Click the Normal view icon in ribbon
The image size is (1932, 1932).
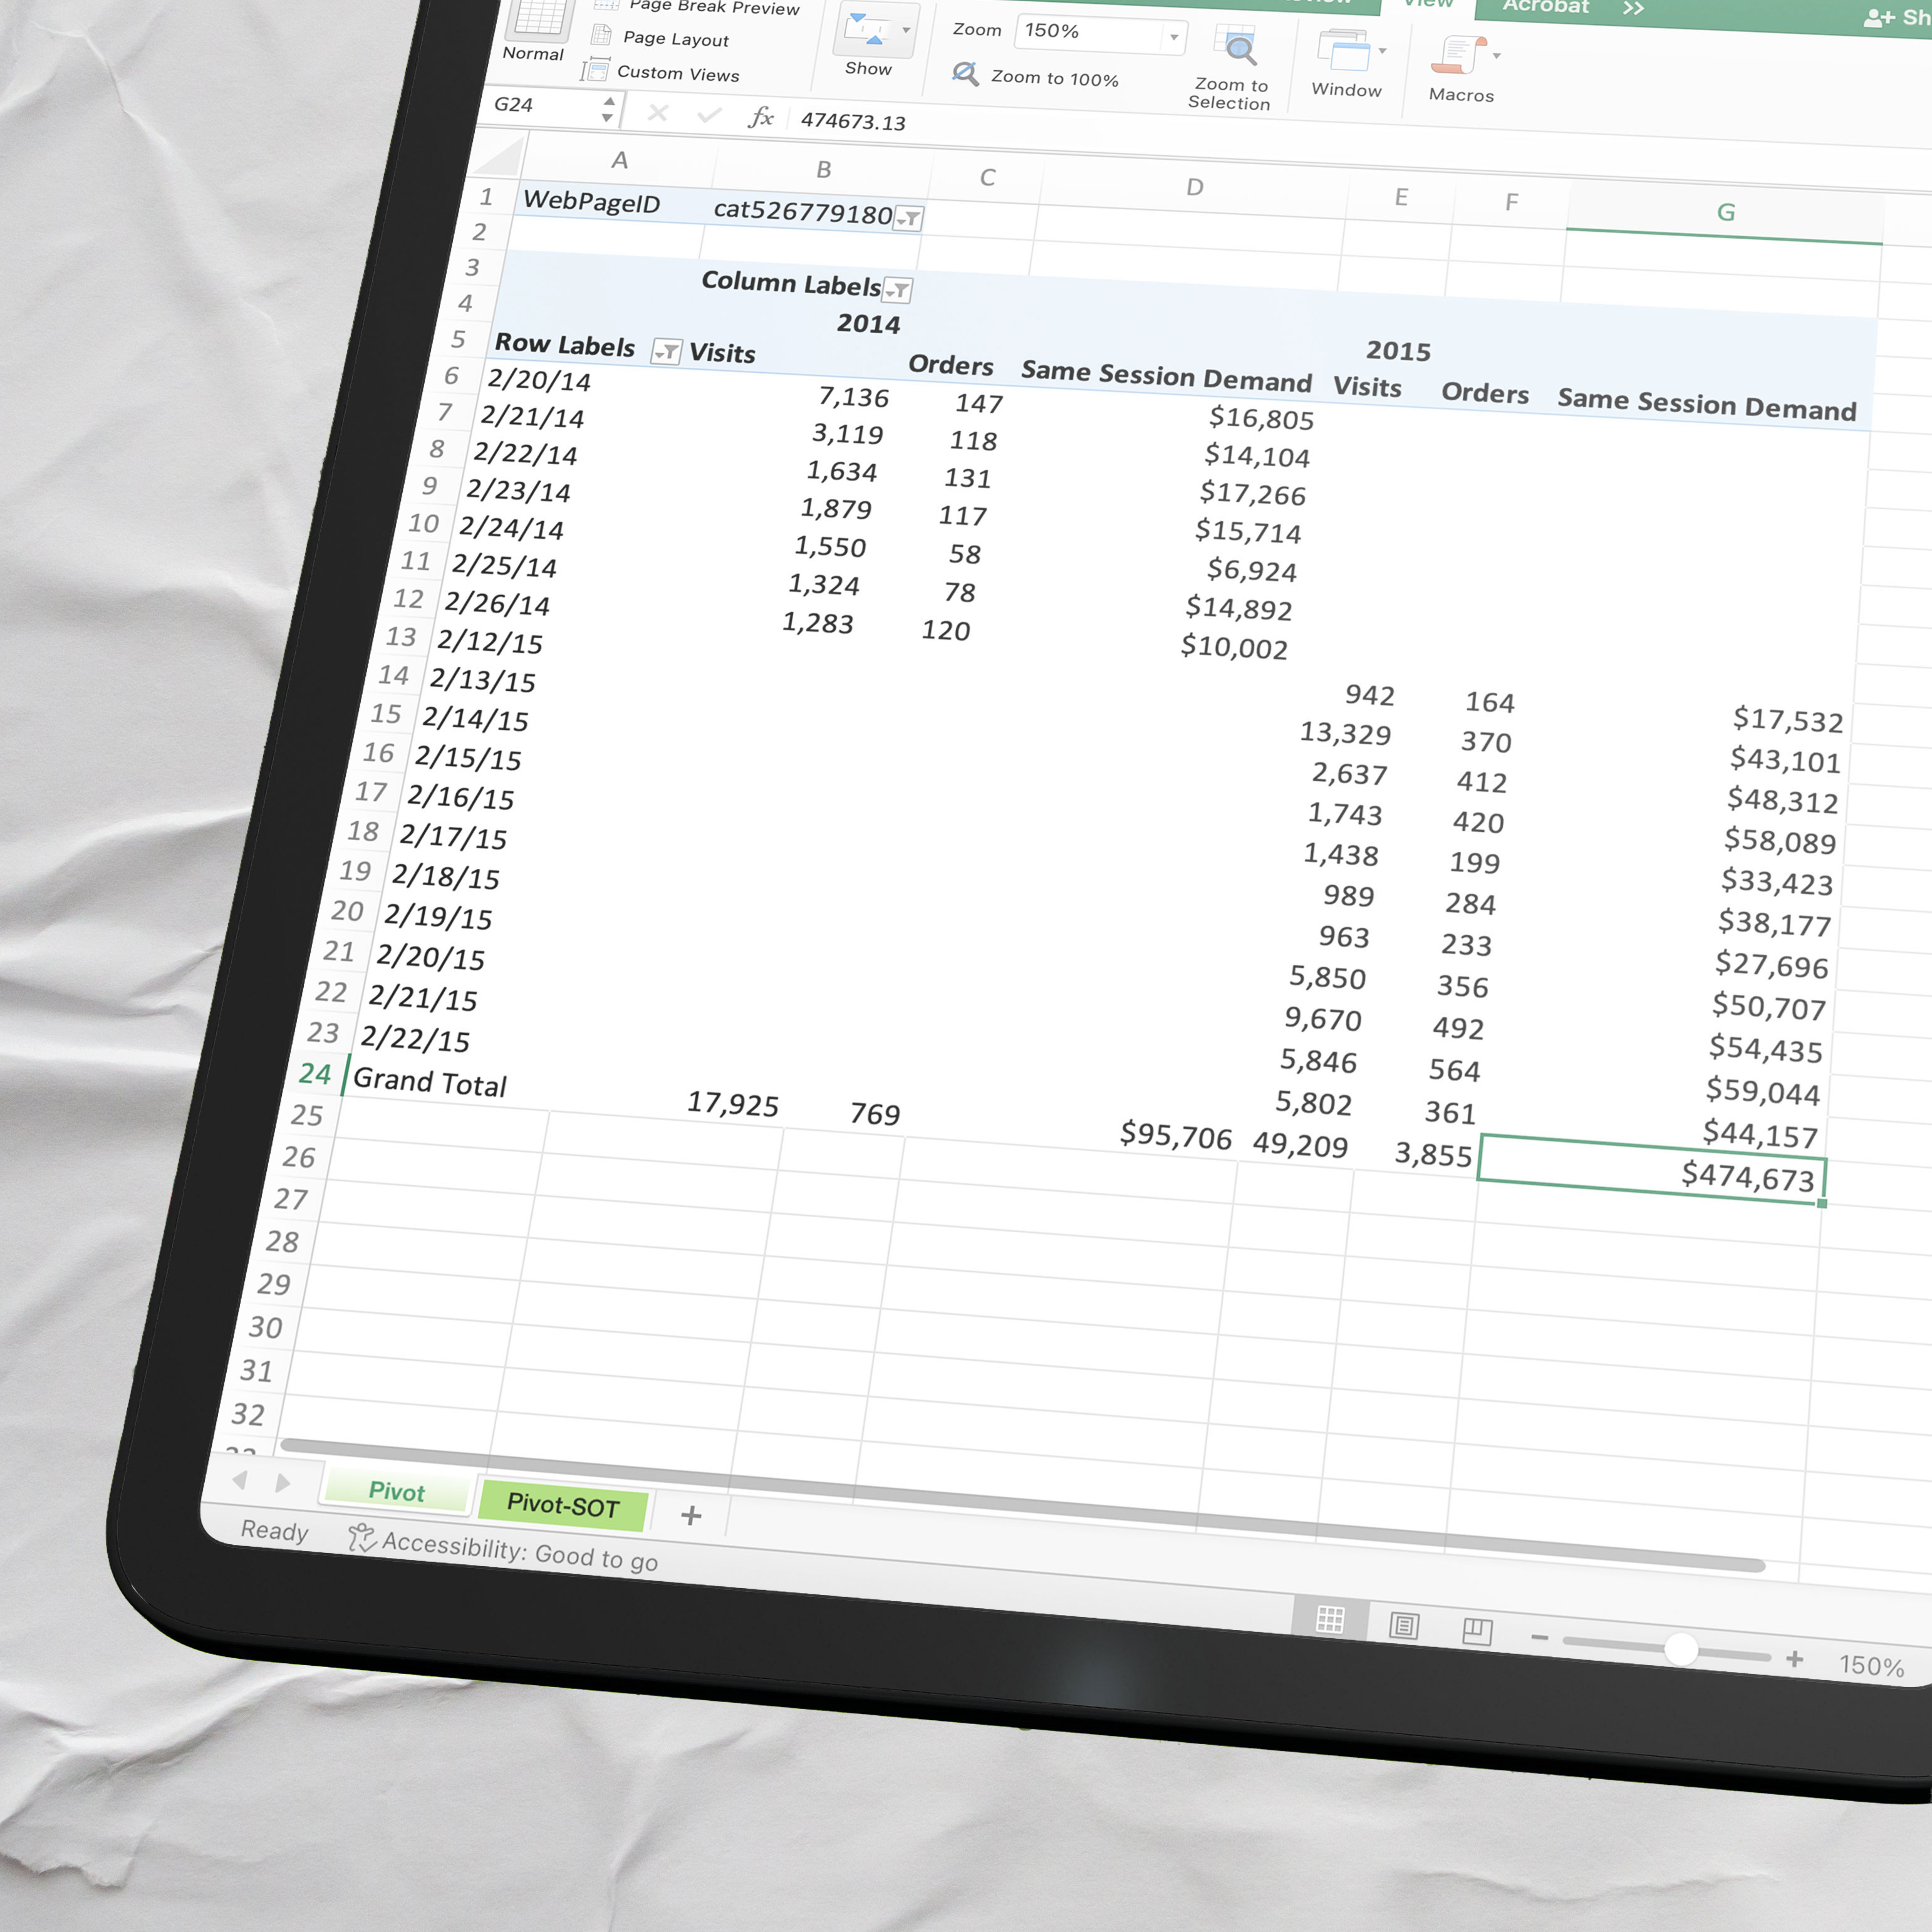(x=539, y=19)
